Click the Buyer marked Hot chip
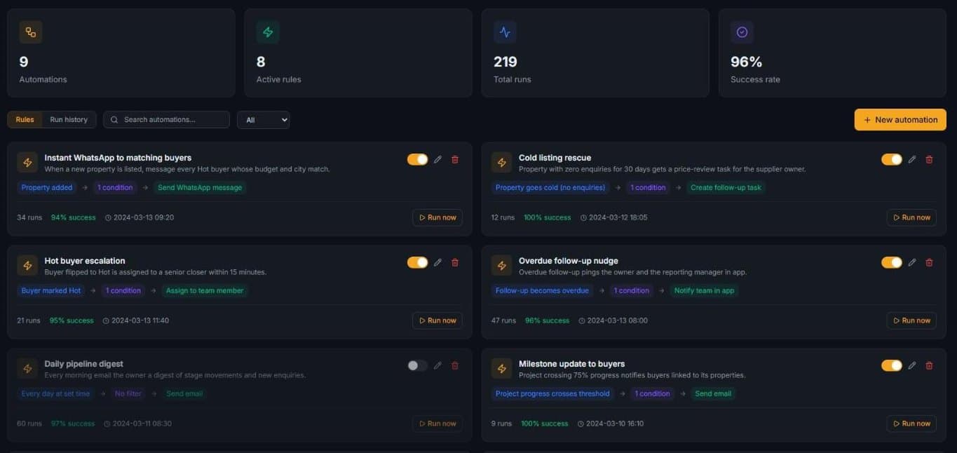 pyautogui.click(x=51, y=291)
